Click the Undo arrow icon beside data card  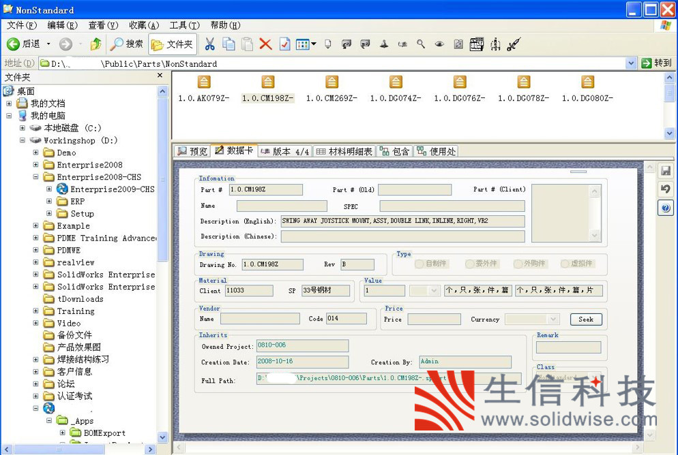pyautogui.click(x=666, y=189)
